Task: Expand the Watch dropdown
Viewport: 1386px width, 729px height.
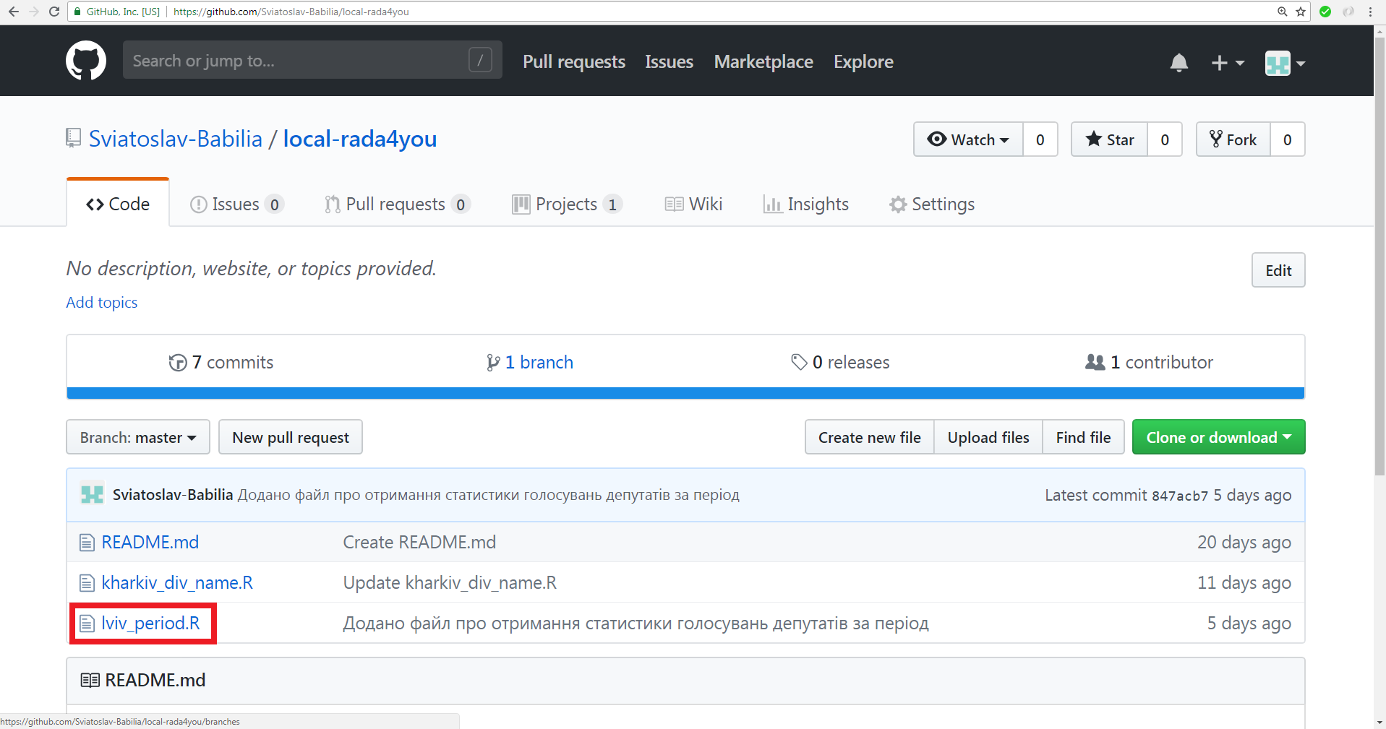Action: pyautogui.click(x=968, y=139)
